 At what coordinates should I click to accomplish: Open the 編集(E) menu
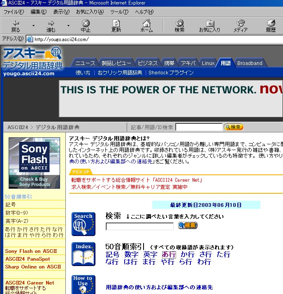(38, 12)
